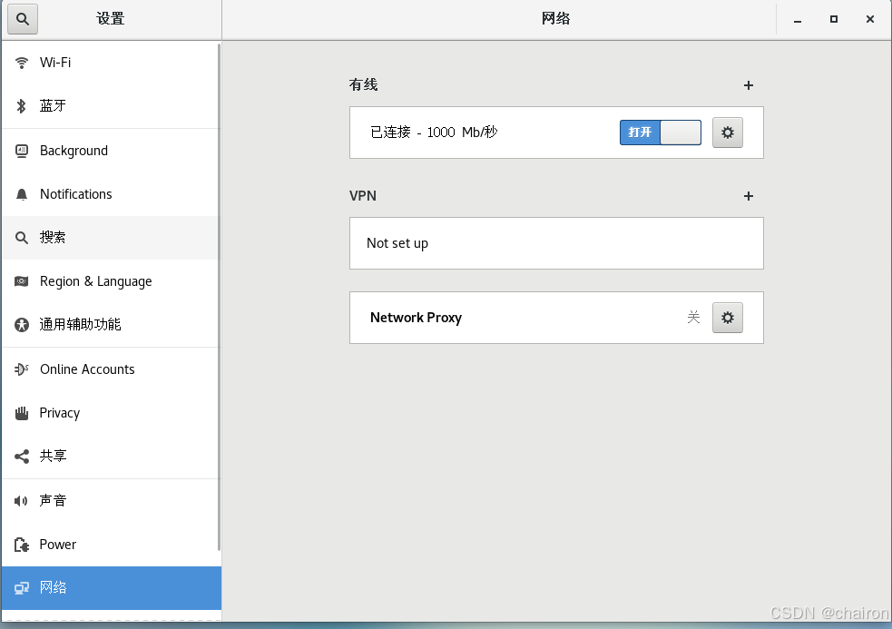Click the search magnifier button in header

[x=22, y=19]
